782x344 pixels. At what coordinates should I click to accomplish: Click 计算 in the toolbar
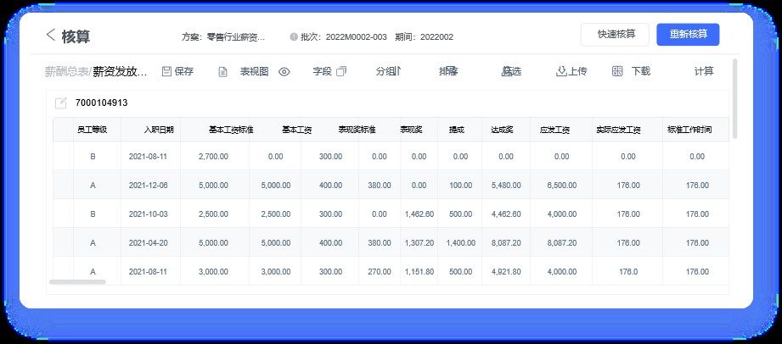(704, 72)
